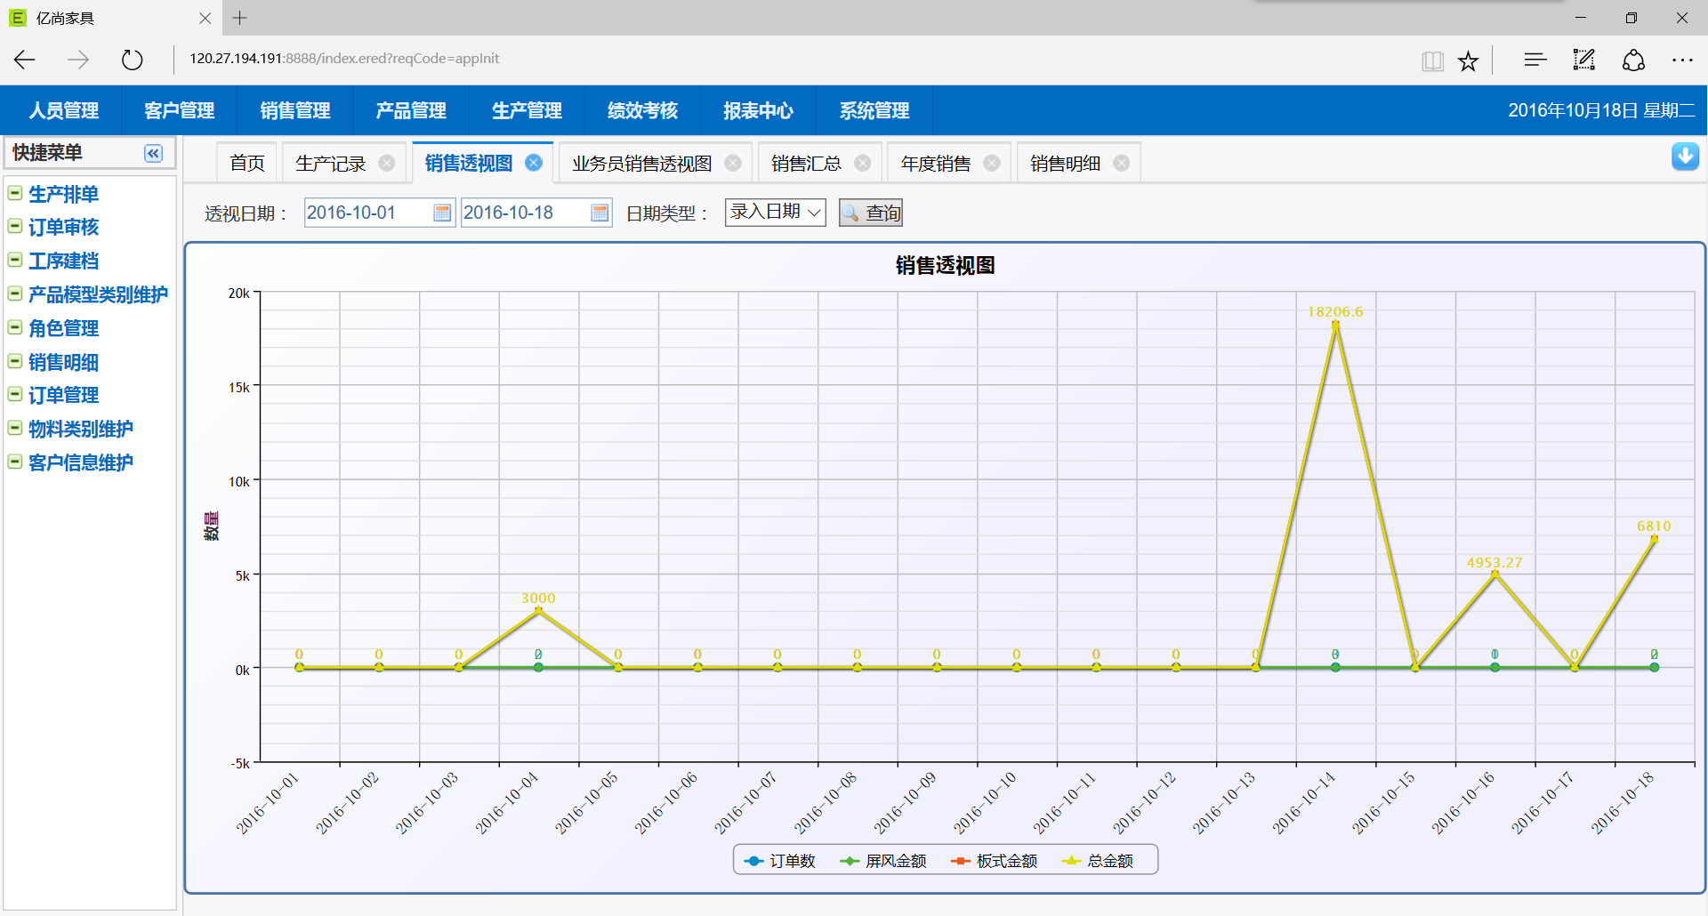Viewport: 1708px width, 916px height.
Task: Open 订单审核 from quick menu
Action: click(x=63, y=228)
